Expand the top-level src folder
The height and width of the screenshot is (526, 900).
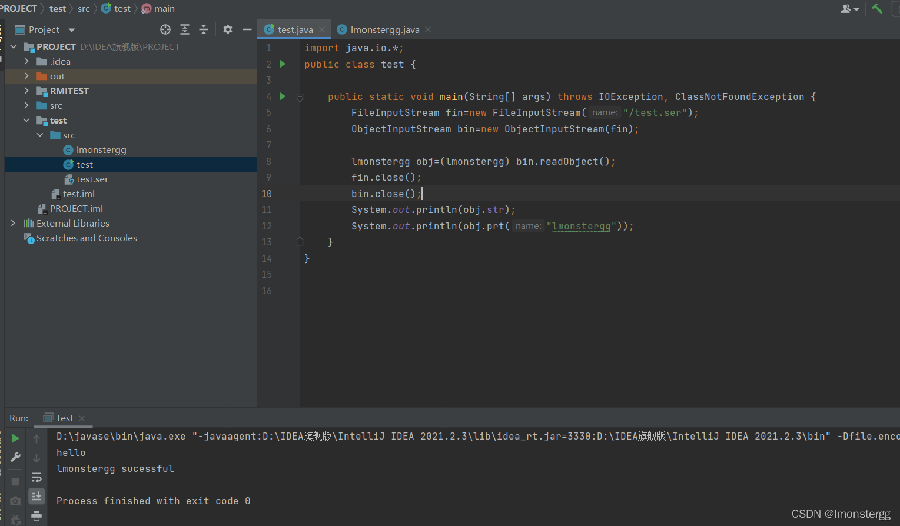[x=26, y=105]
